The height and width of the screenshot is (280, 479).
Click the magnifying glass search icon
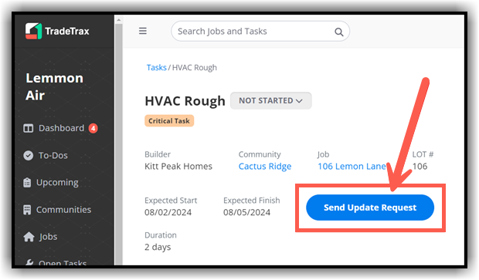339,32
